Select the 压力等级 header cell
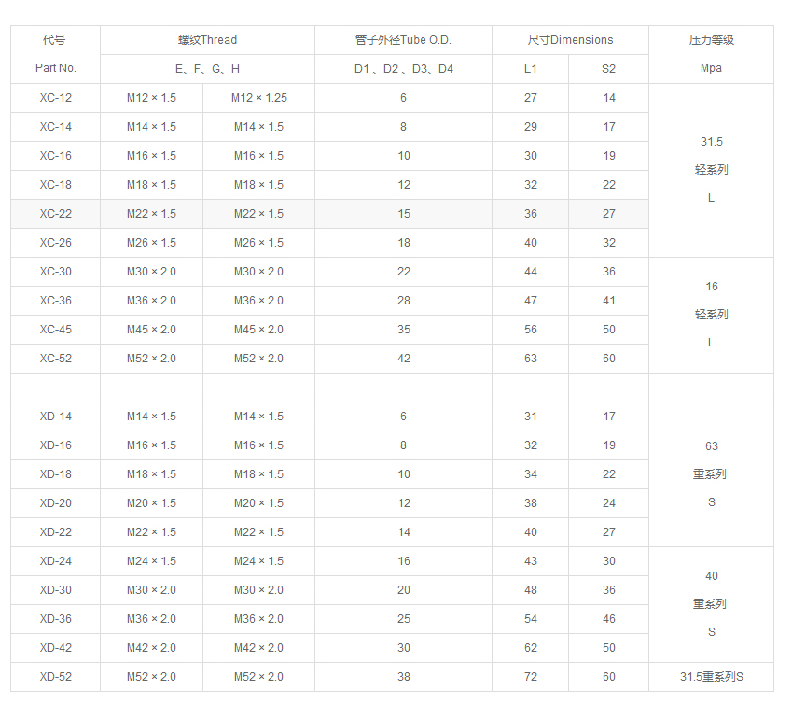Image resolution: width=792 pixels, height=706 pixels. (711, 40)
